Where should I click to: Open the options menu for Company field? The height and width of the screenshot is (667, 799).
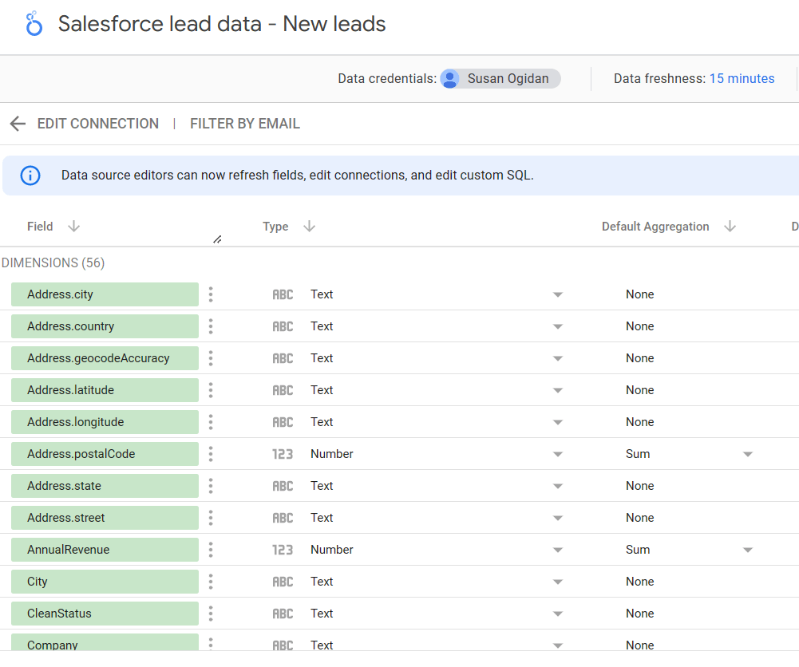click(x=210, y=644)
